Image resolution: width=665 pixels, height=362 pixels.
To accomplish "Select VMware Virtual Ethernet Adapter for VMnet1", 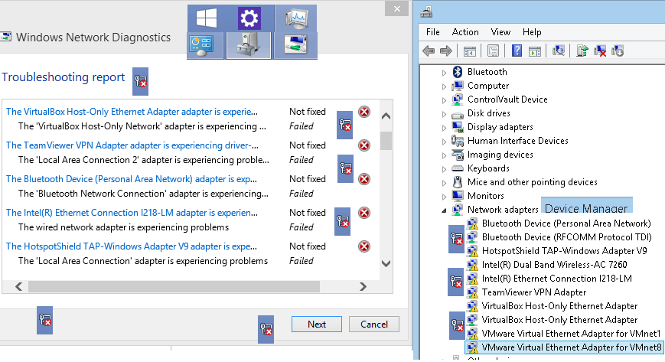I will [x=571, y=334].
